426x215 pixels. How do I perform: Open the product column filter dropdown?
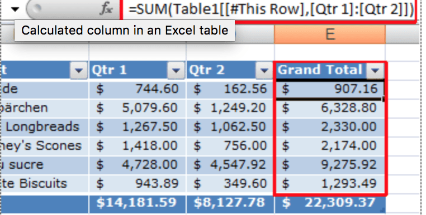tap(79, 71)
